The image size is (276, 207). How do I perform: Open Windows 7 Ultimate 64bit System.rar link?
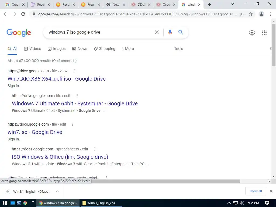(x=75, y=103)
